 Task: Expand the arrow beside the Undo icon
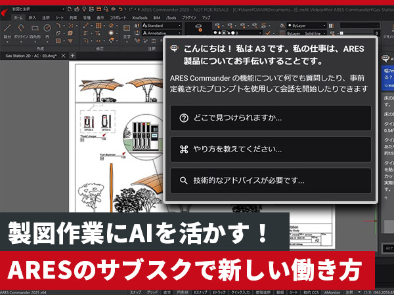pyautogui.click(x=125, y=9)
